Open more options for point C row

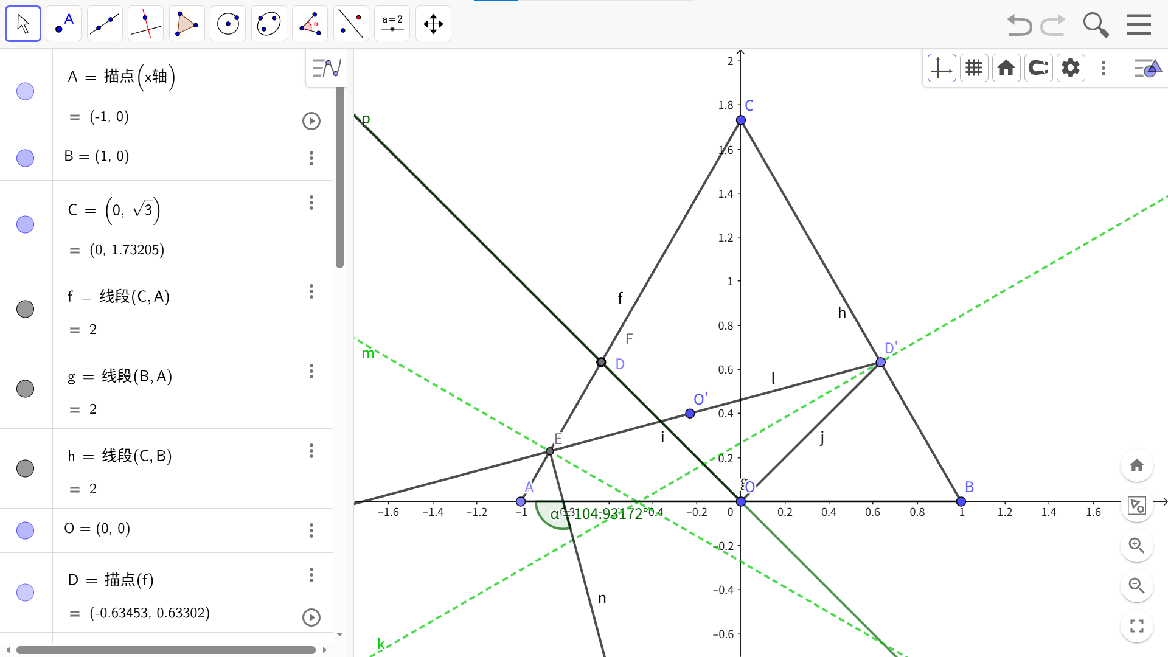[311, 203]
